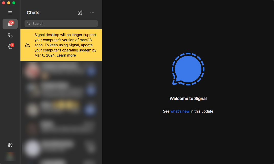Open the Learn more link
This screenshot has height=164, width=274.
point(66,55)
